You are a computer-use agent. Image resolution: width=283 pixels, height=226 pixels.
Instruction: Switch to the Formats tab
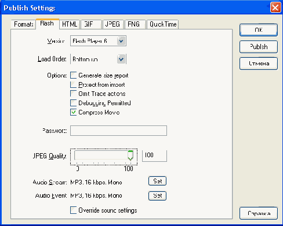[x=23, y=24]
